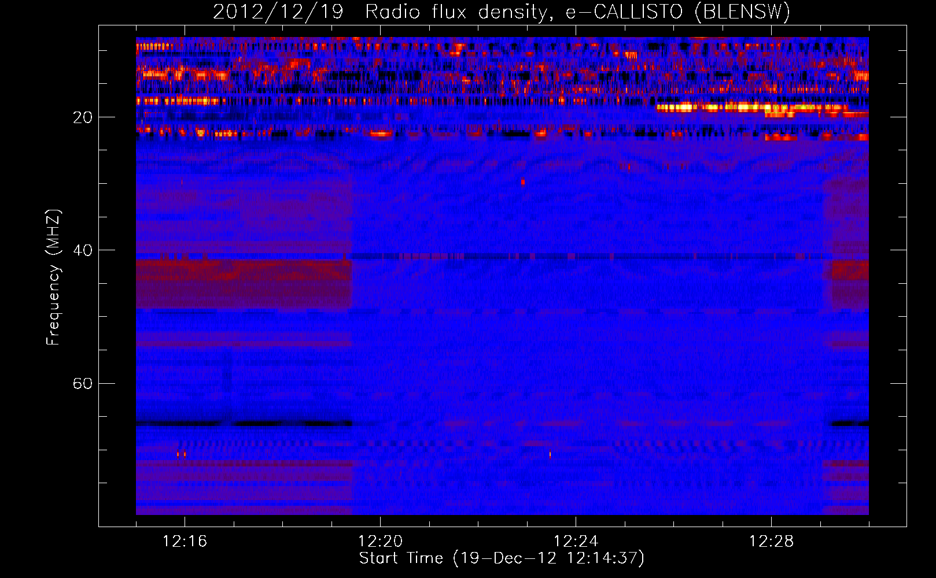Click the 40 frequency tick label
This screenshot has width=936, height=578.
pyautogui.click(x=83, y=250)
